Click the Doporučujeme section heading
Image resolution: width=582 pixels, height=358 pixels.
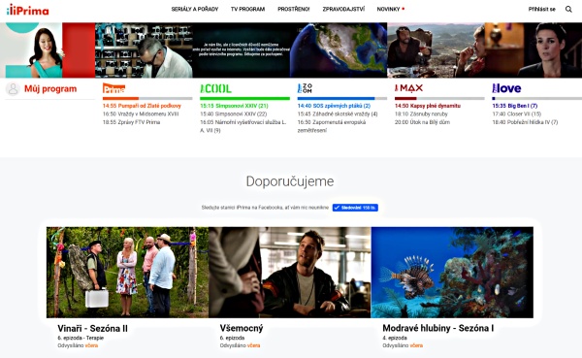[x=290, y=181]
